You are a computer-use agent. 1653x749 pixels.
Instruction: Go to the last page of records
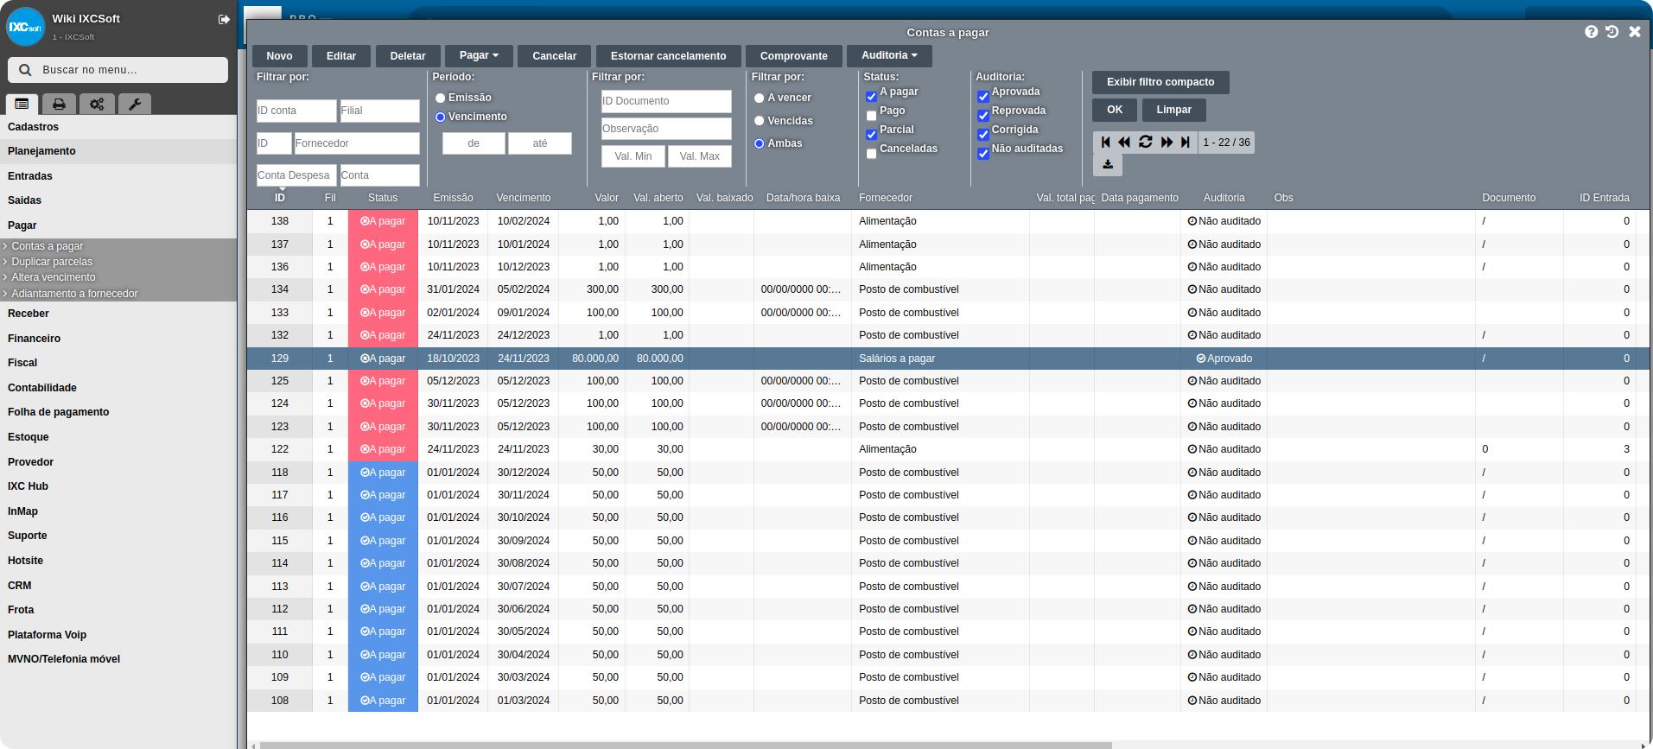(1186, 143)
